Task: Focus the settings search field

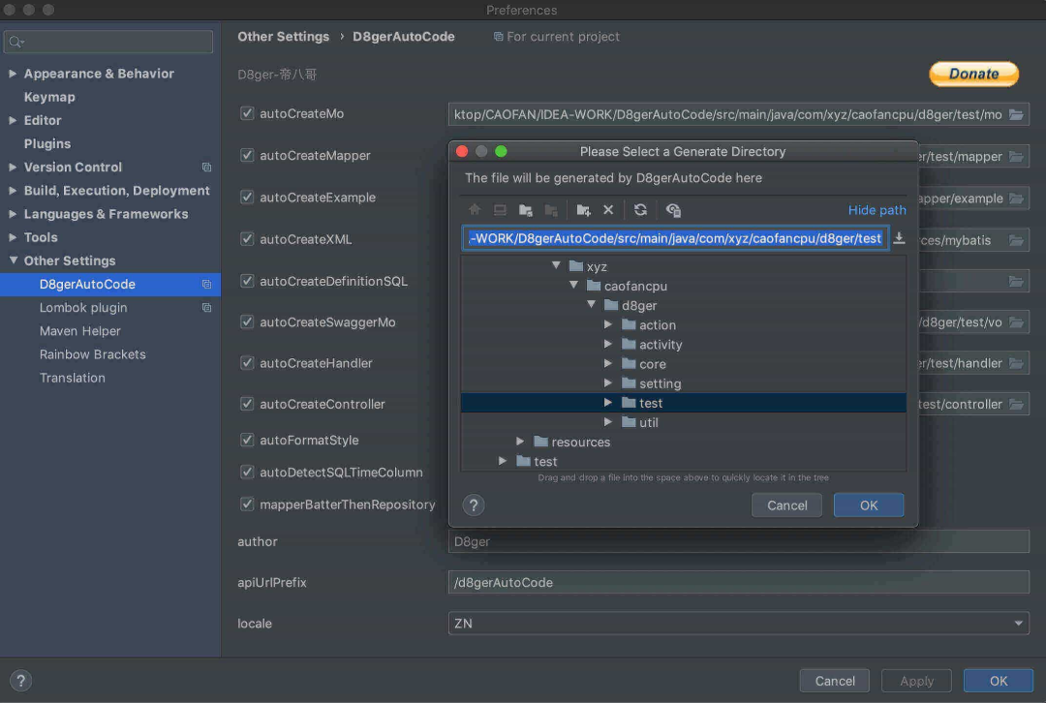Action: click(x=108, y=42)
